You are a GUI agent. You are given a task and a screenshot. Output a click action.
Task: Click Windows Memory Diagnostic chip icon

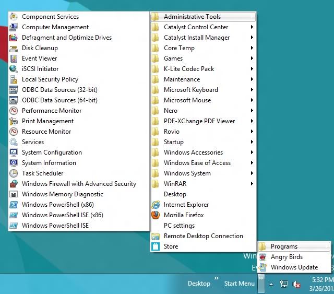click(x=14, y=194)
